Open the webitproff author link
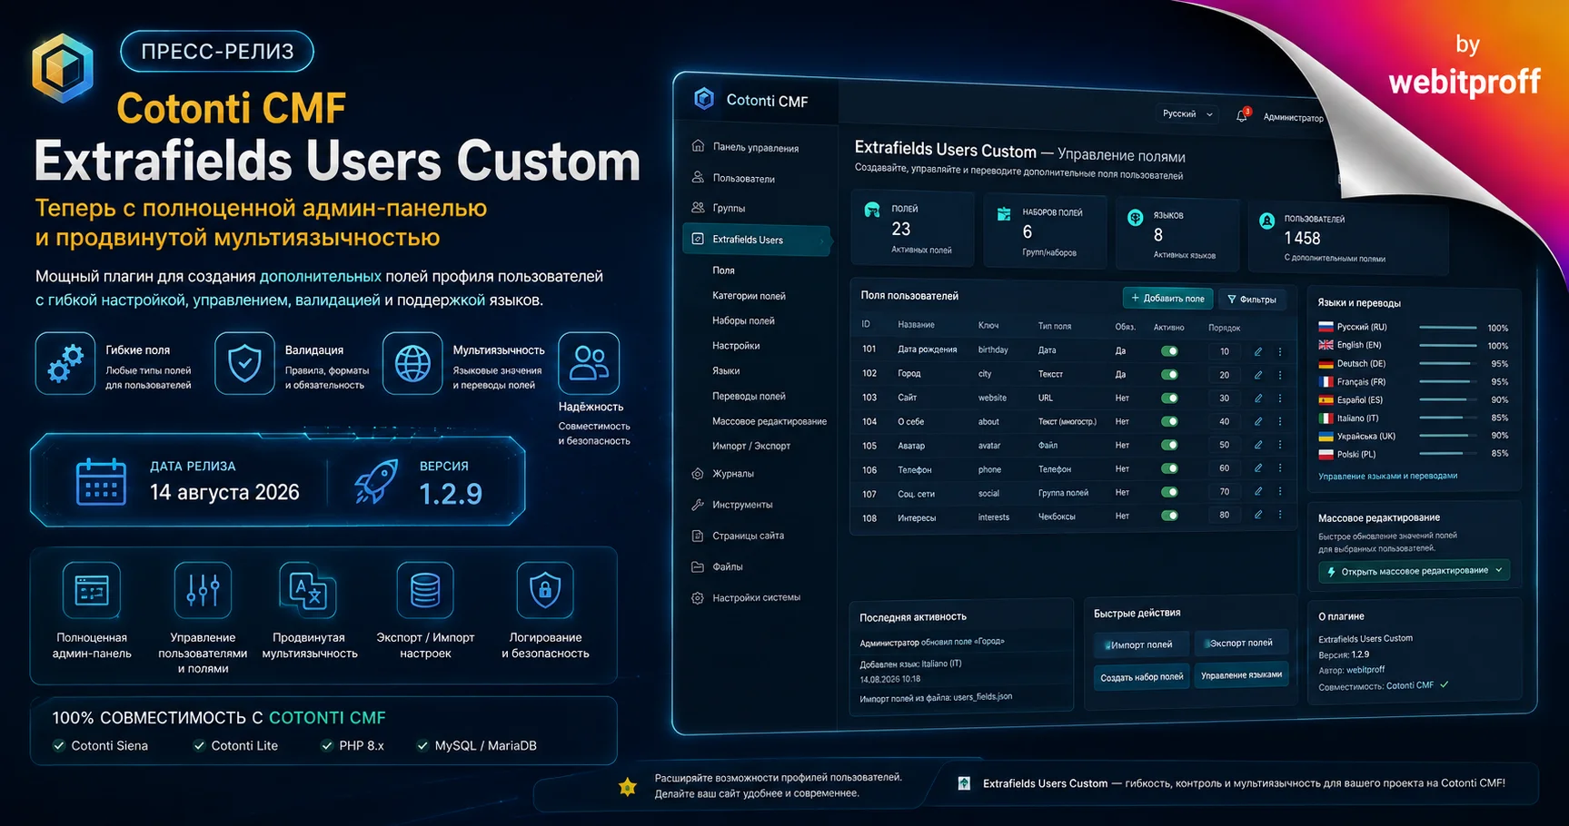The image size is (1569, 826). 1365,670
